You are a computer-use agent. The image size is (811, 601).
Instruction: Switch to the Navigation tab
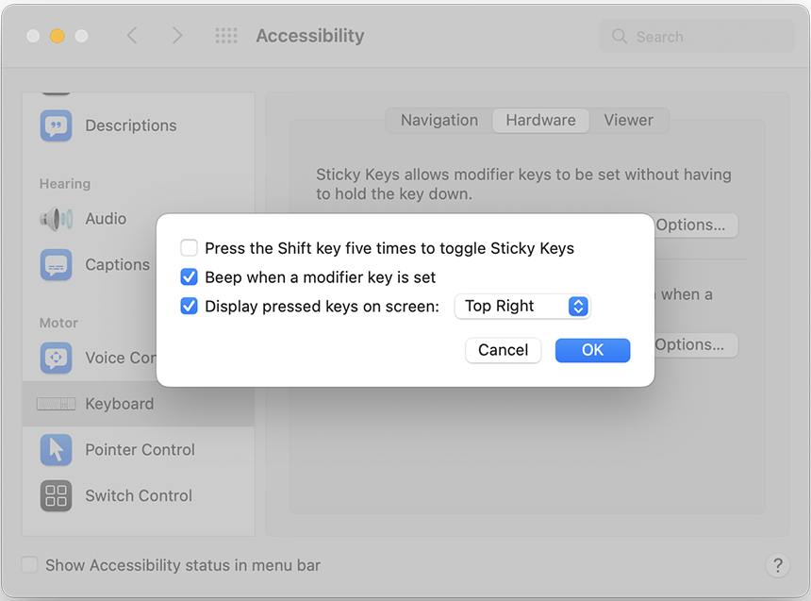click(x=439, y=120)
